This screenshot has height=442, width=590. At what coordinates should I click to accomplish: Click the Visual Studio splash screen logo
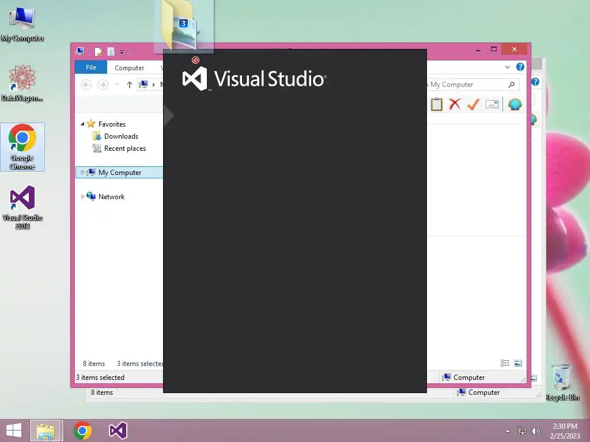point(254,79)
